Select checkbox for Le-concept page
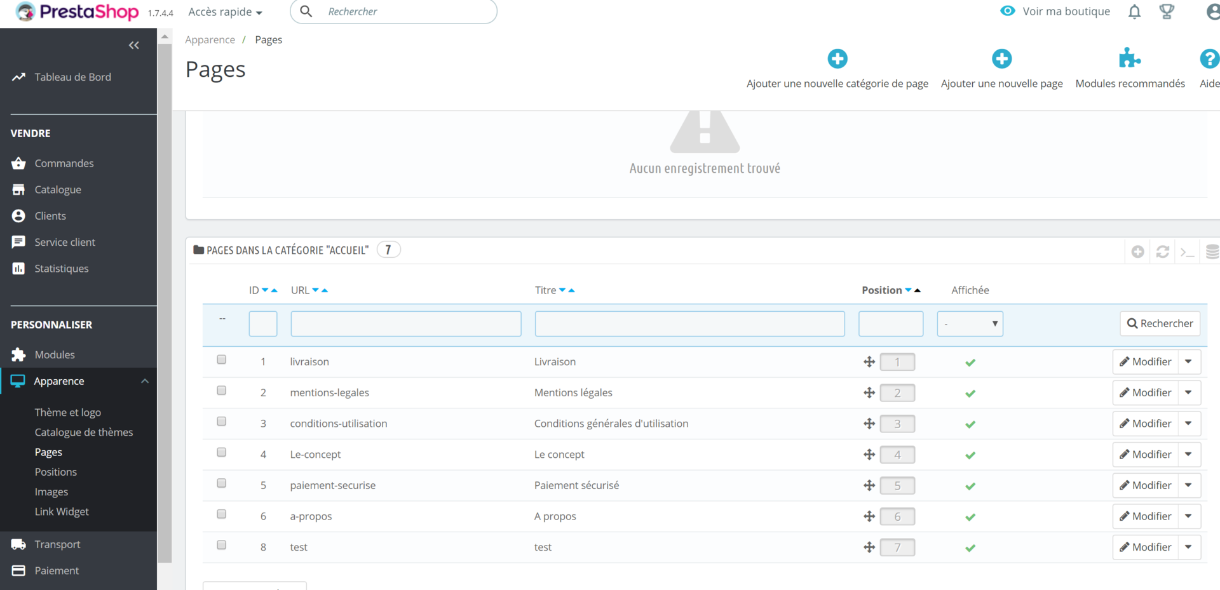Image resolution: width=1220 pixels, height=590 pixels. 222,452
